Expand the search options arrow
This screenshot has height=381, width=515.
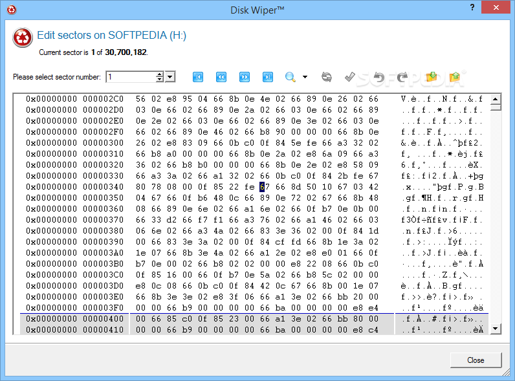click(305, 77)
